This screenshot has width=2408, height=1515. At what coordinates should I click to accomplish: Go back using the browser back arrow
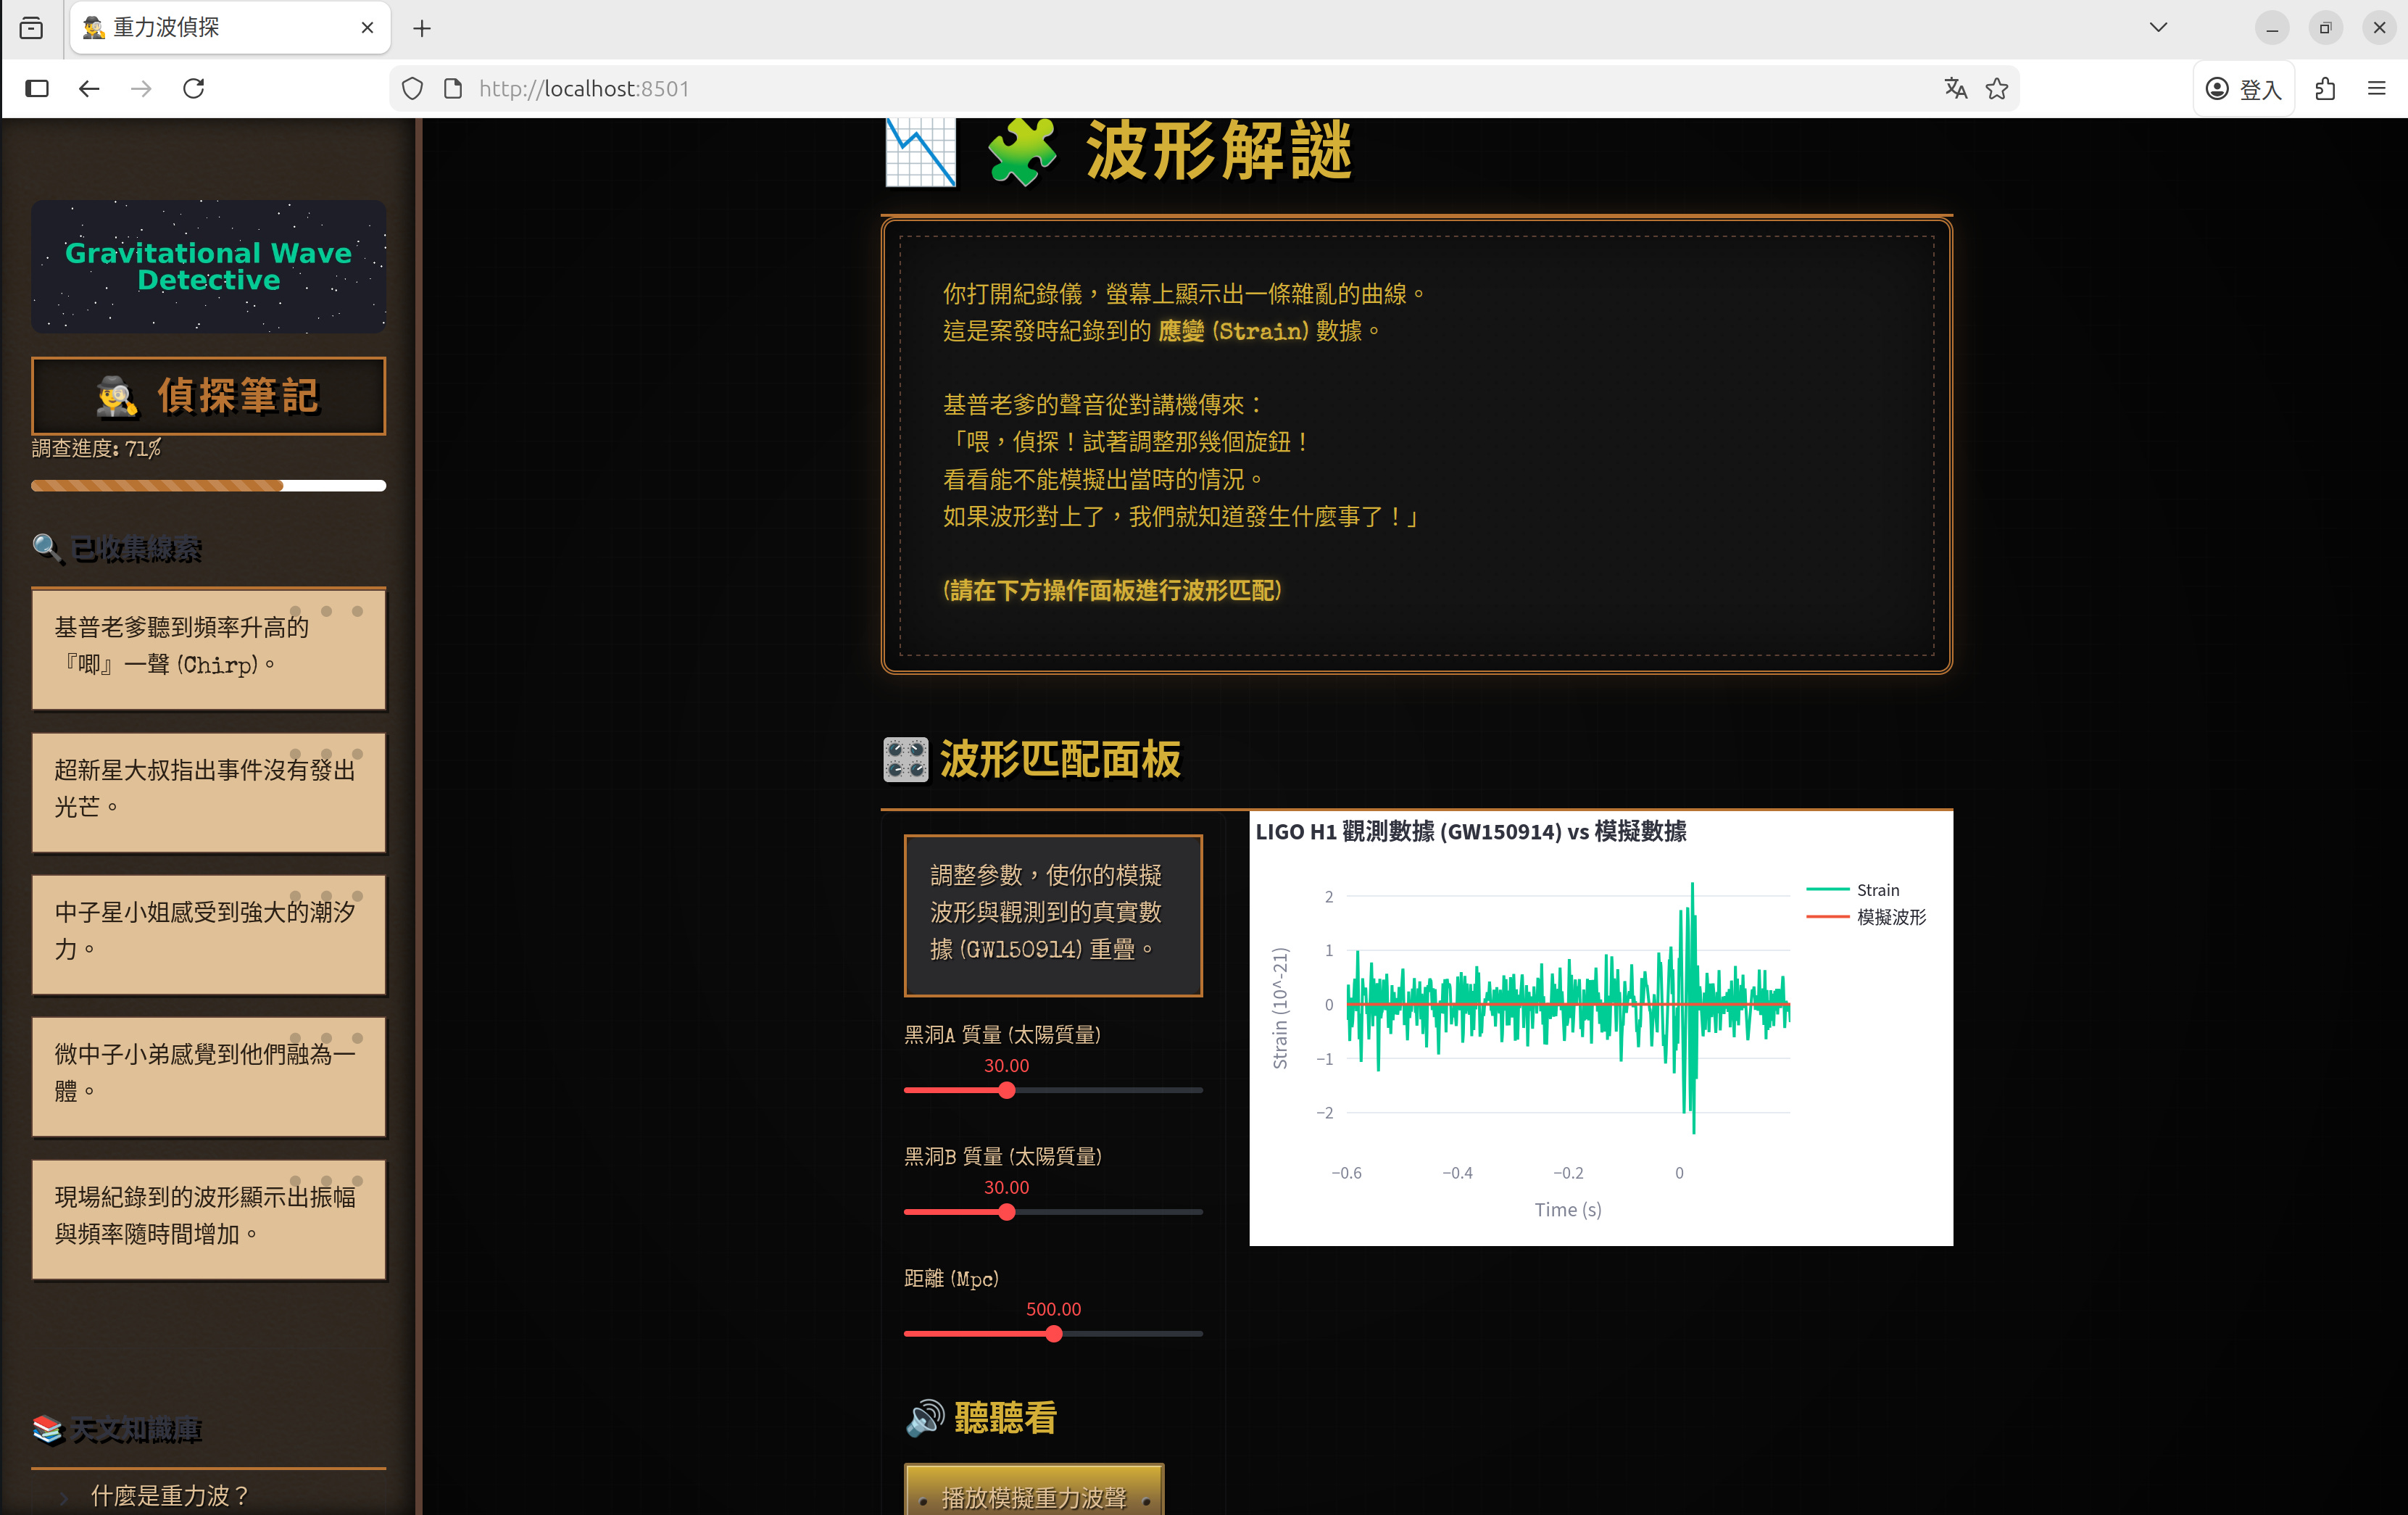coord(89,88)
